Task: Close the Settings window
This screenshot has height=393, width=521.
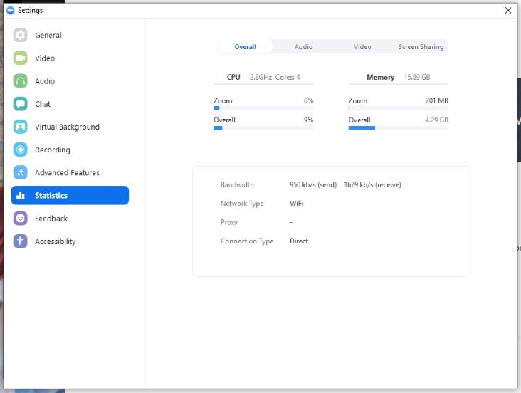Action: [x=508, y=10]
